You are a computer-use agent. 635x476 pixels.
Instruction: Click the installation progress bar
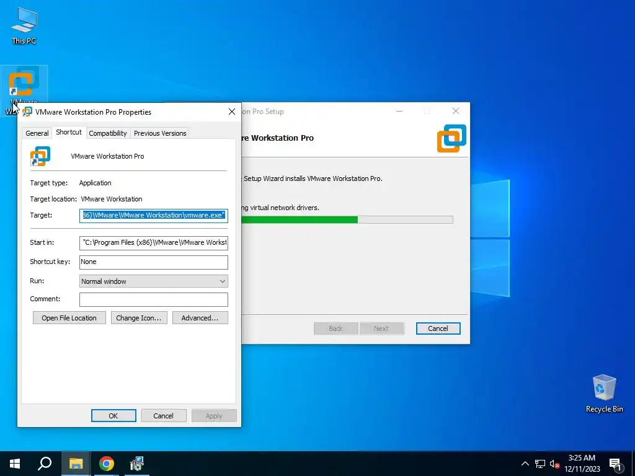(347, 220)
